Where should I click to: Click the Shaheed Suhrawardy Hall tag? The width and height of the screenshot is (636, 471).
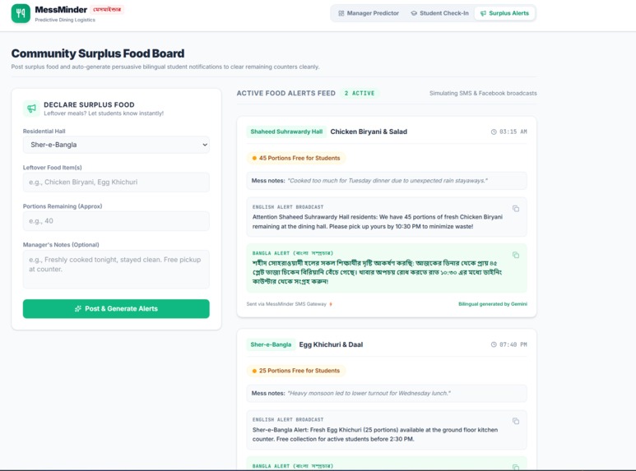point(286,132)
